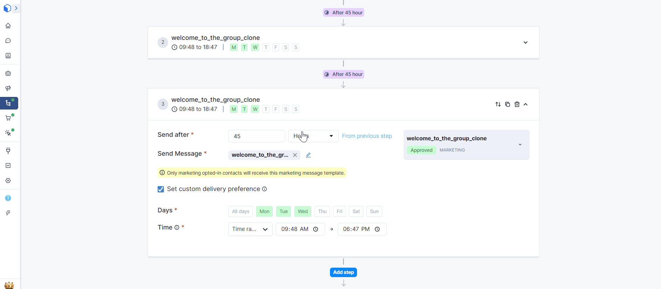This screenshot has height=289, width=661.
Task: Open the chatbot robot icon in the sidebar
Action: (8, 73)
